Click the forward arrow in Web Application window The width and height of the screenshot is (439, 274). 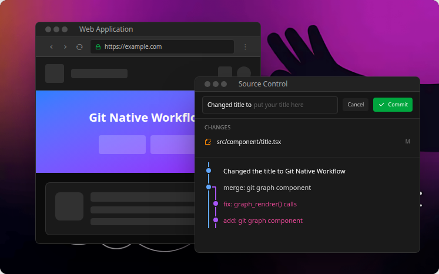click(x=65, y=47)
